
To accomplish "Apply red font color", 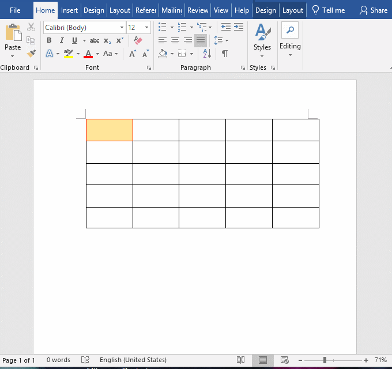I will pyautogui.click(x=88, y=54).
